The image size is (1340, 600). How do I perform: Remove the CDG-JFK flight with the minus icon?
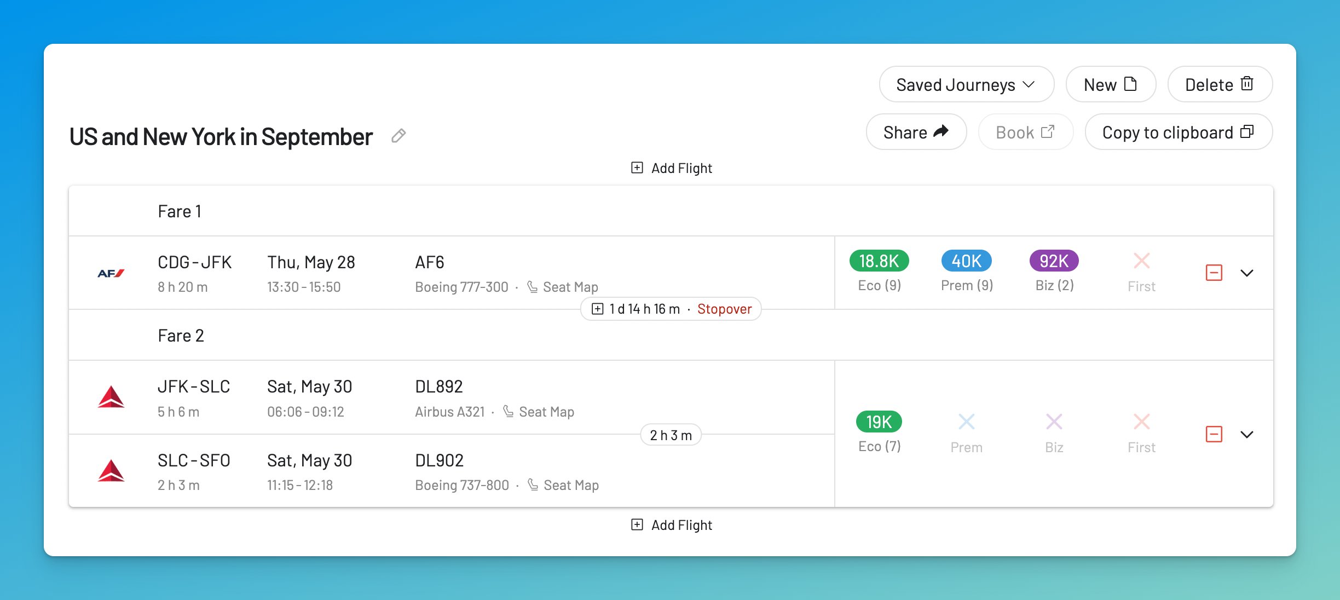(x=1214, y=273)
